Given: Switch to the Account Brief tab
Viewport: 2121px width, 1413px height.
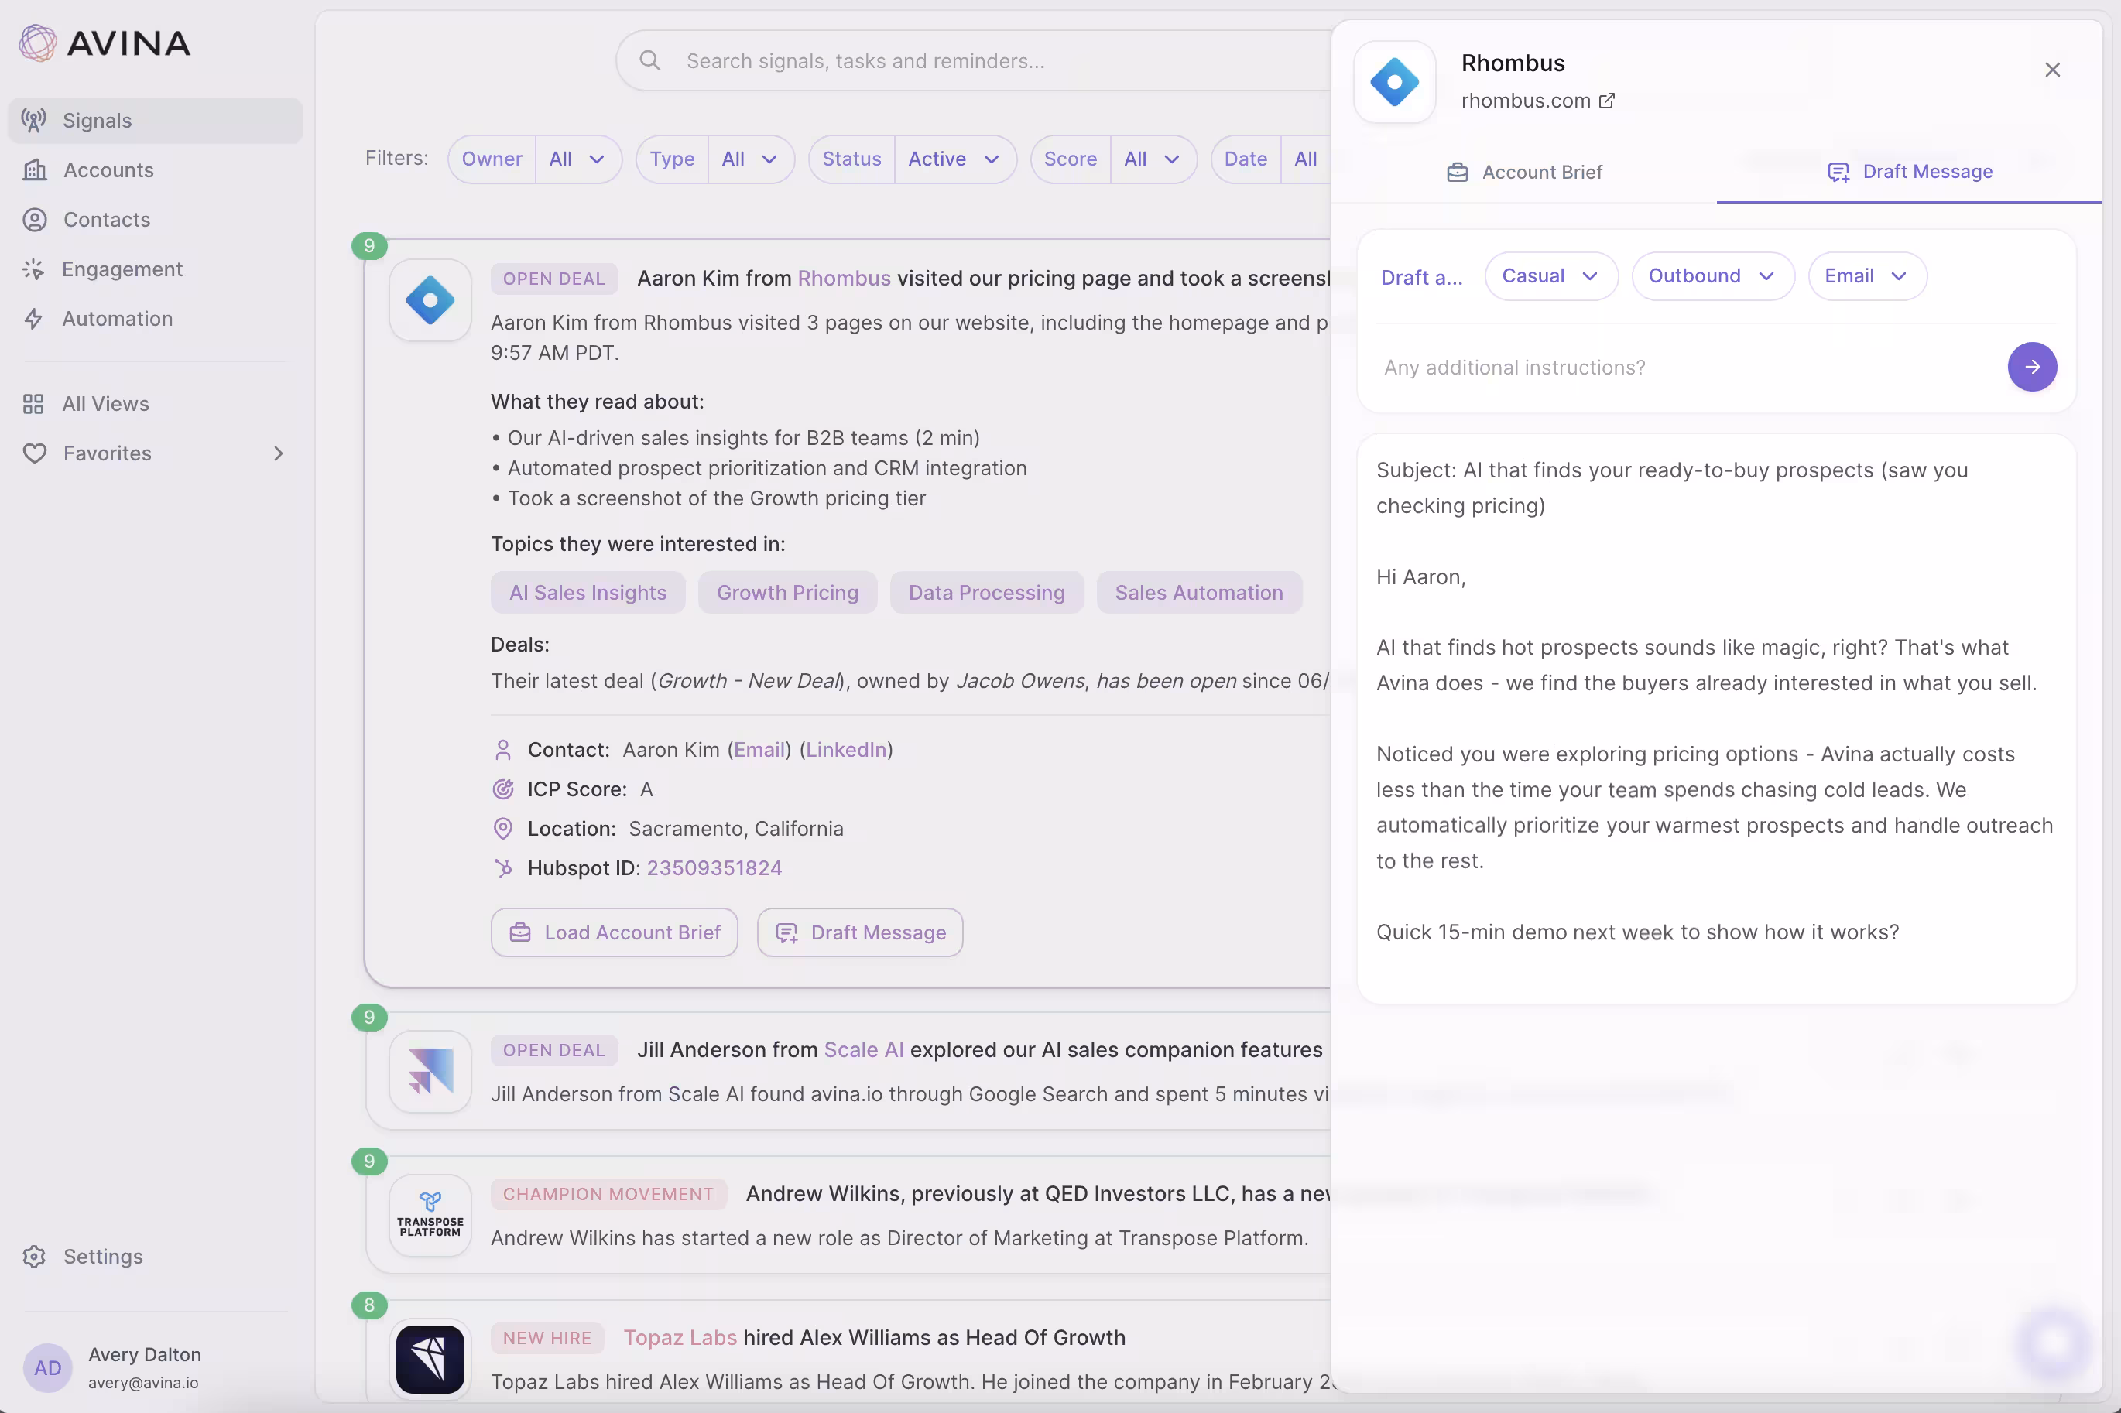Looking at the screenshot, I should pos(1524,171).
